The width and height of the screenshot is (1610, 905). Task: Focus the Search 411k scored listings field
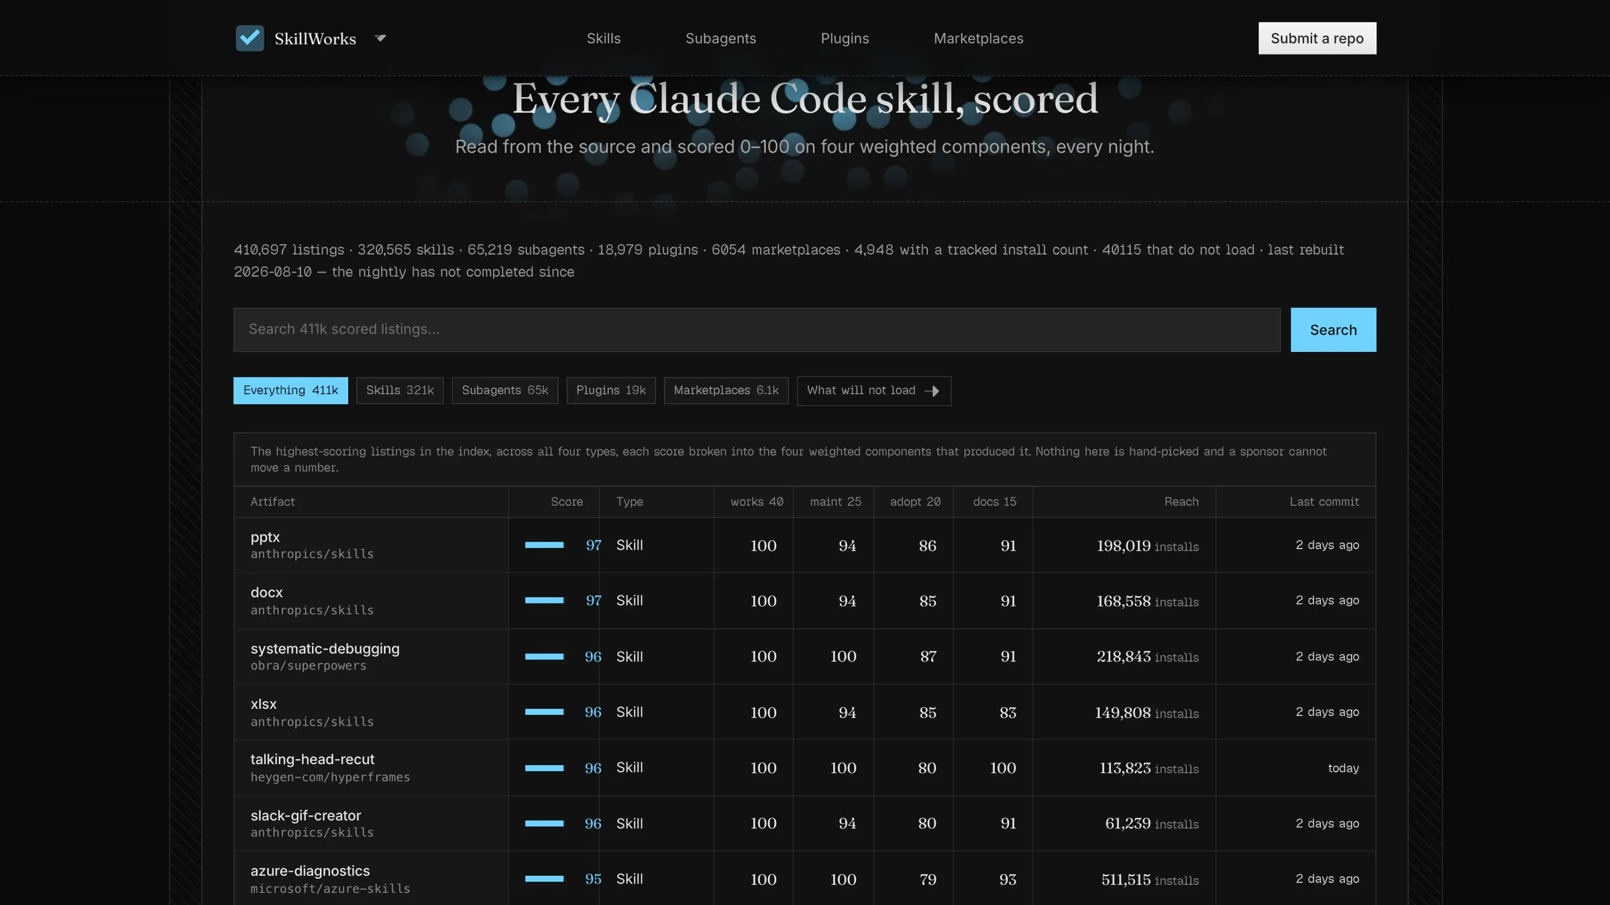(757, 330)
